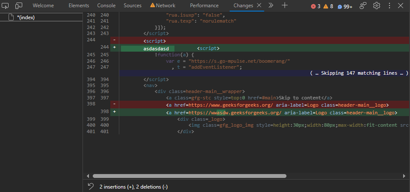Toggle device emulation mode
Screen dimensions: 410x192
click(x=19, y=6)
